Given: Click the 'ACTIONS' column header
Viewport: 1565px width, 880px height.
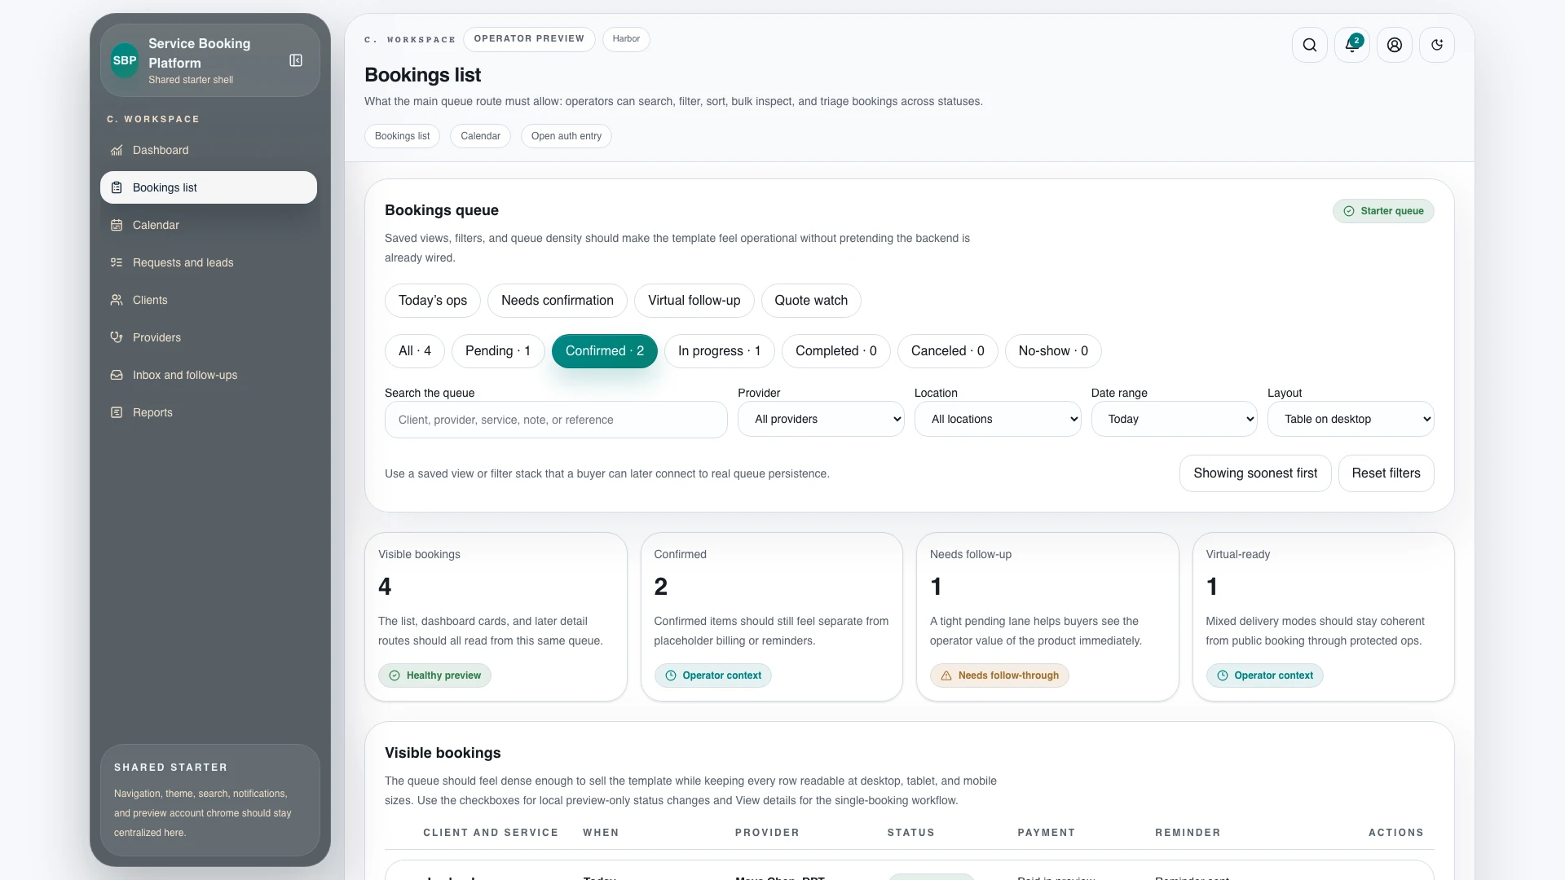Looking at the screenshot, I should tap(1396, 833).
